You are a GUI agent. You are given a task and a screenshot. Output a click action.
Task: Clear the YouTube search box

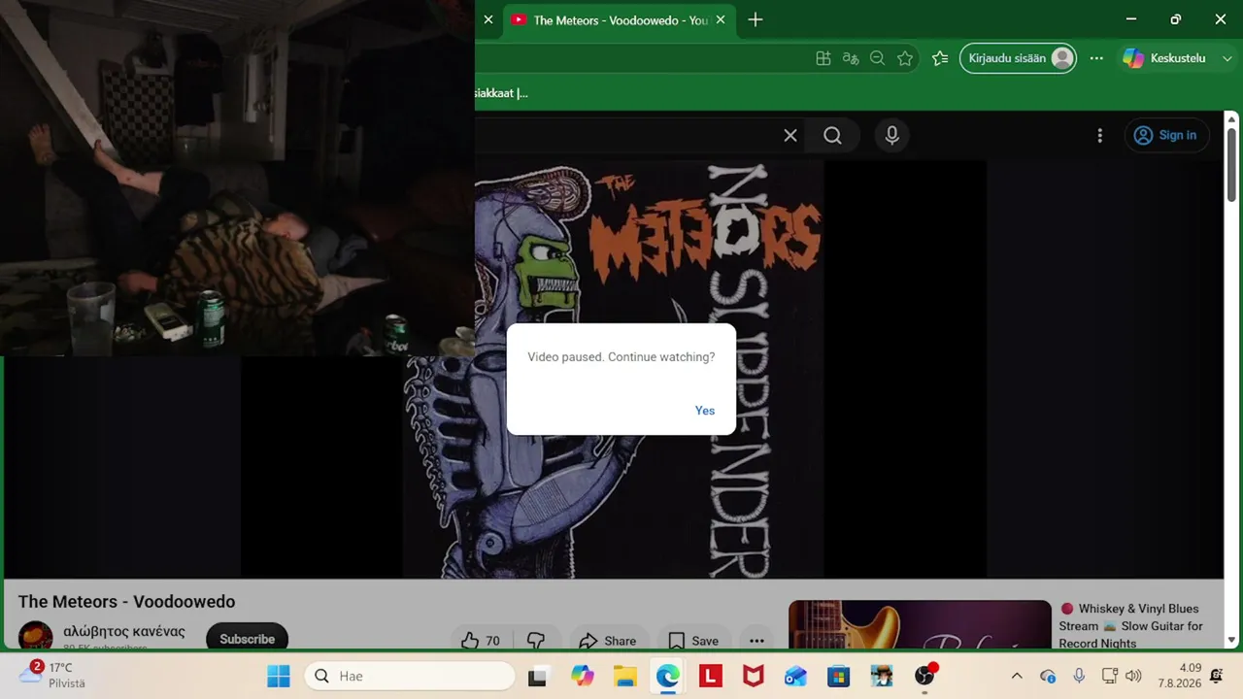pos(790,136)
